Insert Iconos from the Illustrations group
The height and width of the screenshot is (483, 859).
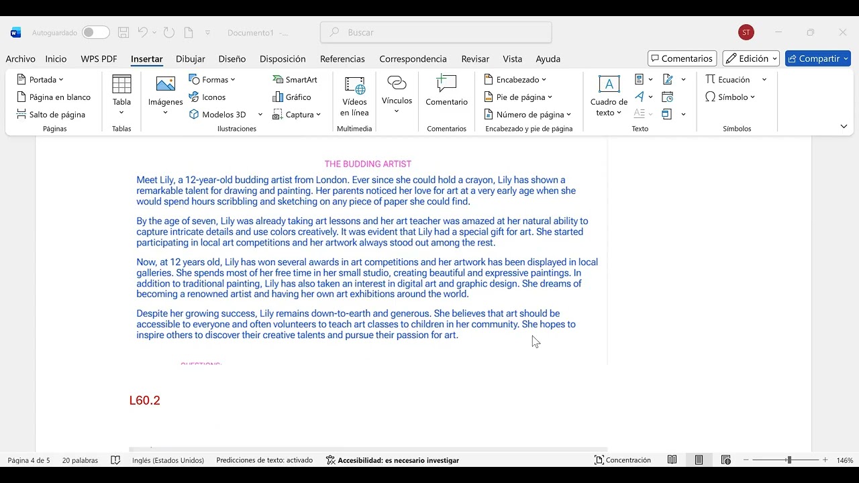pyautogui.click(x=207, y=97)
